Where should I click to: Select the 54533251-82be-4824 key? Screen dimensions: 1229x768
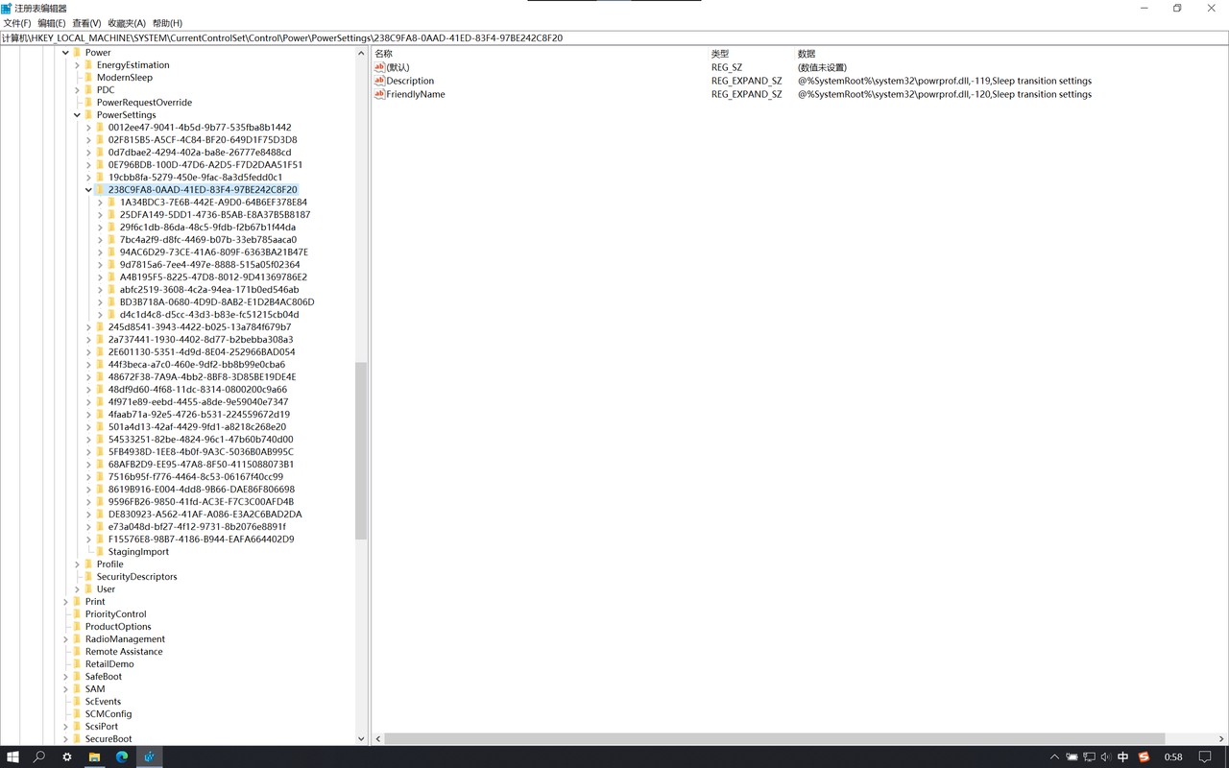tap(201, 440)
